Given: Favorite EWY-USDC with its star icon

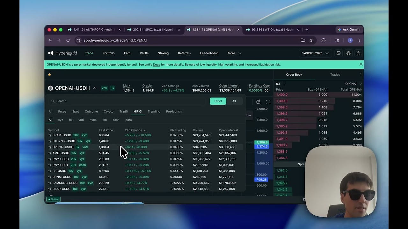Looking at the screenshot, I should point(50,159).
